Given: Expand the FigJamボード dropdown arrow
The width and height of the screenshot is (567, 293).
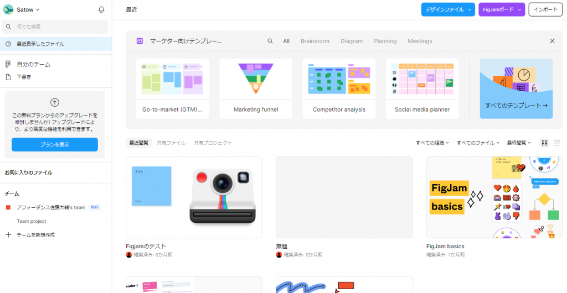Looking at the screenshot, I should 520,10.
